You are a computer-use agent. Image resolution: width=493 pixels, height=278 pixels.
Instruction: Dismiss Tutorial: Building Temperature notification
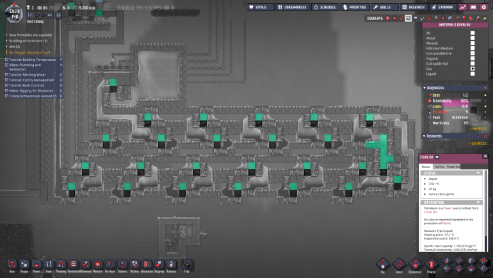[x=61, y=60]
